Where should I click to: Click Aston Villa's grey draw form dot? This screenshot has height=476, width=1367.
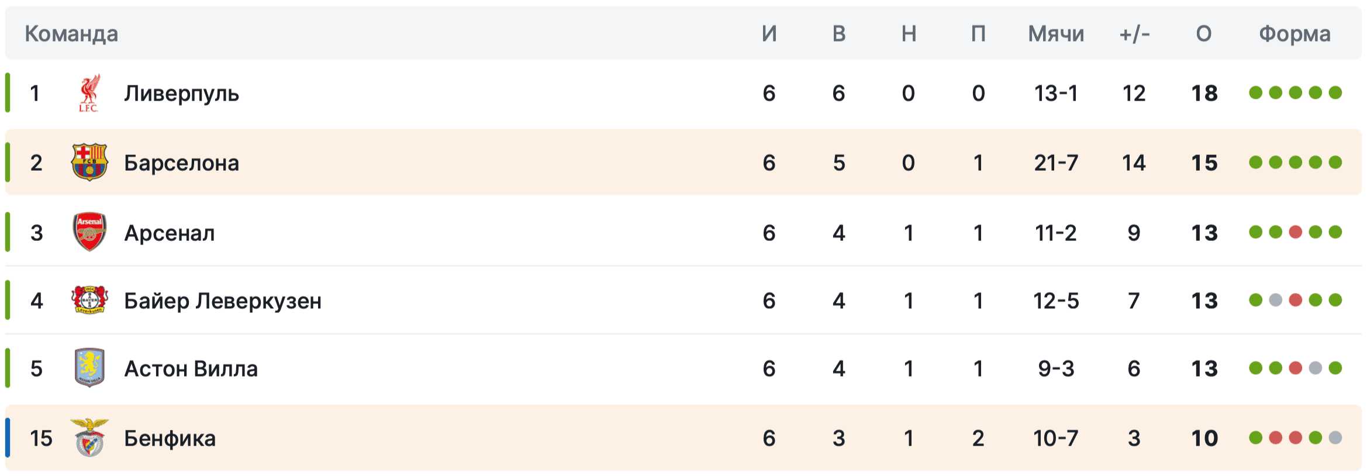[1316, 368]
